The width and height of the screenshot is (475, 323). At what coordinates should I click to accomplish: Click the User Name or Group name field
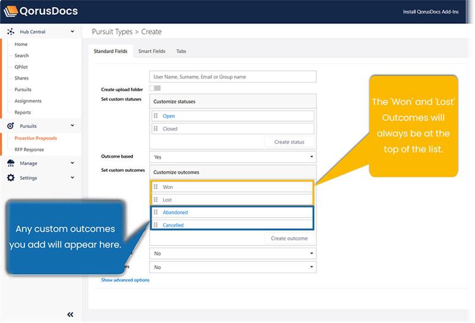point(233,77)
